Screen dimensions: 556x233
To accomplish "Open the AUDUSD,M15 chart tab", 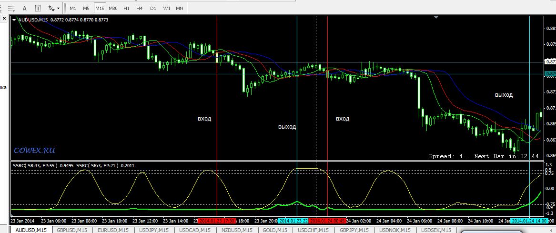I will [31, 230].
